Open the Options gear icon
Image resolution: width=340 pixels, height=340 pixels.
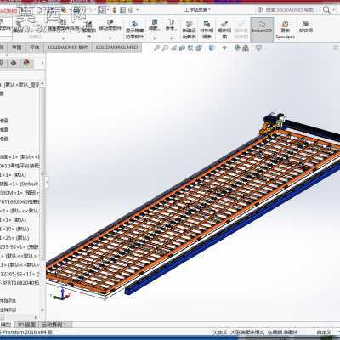pos(131,10)
